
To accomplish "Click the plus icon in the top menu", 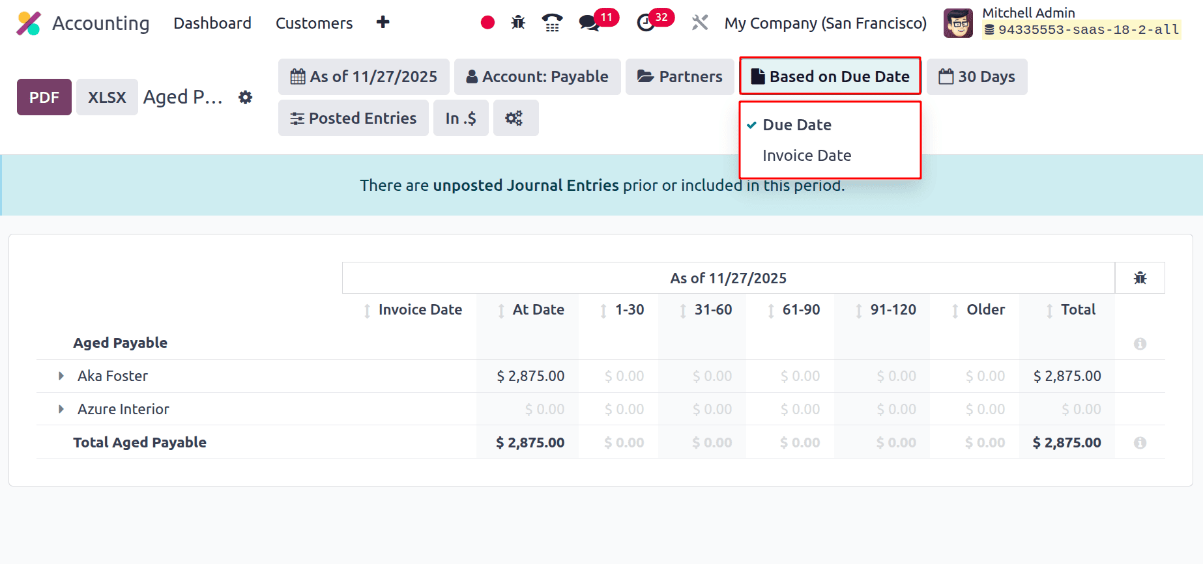I will [x=383, y=22].
